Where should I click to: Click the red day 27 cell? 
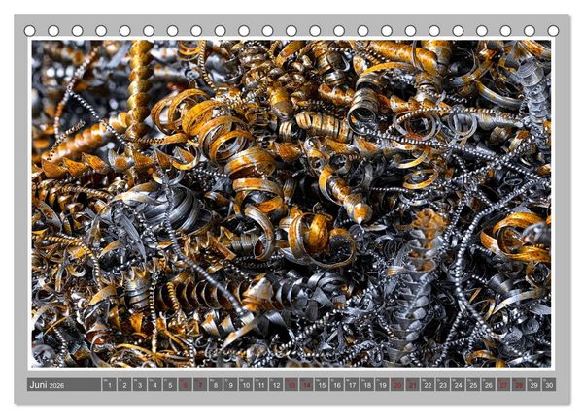coord(503,385)
